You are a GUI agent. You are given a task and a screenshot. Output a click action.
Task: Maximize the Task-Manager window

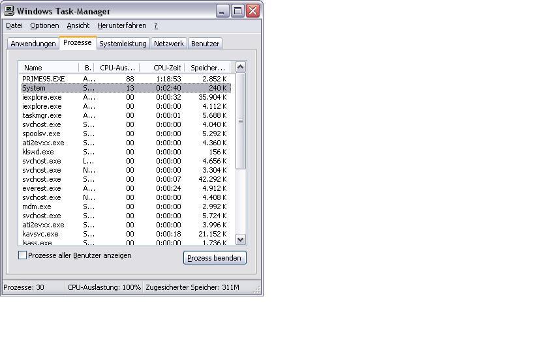[237, 11]
